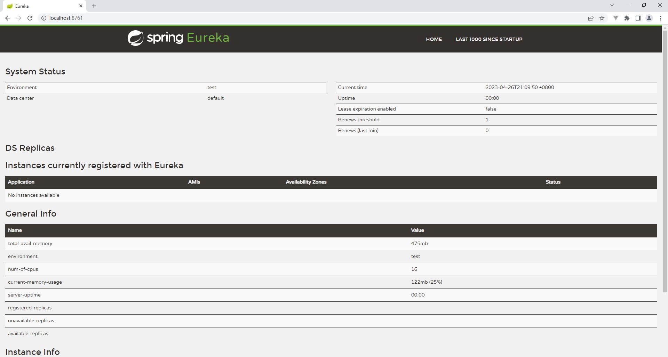Click the 'Renews threshold' label
668x357 pixels.
[x=359, y=120]
